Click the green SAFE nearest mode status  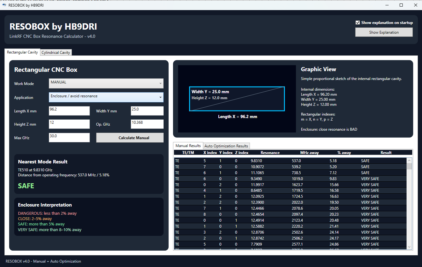(26, 186)
